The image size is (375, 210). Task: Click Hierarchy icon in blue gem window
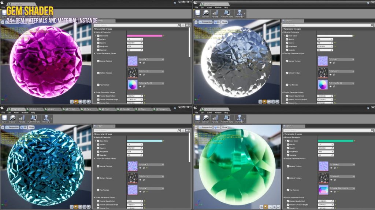point(46,118)
